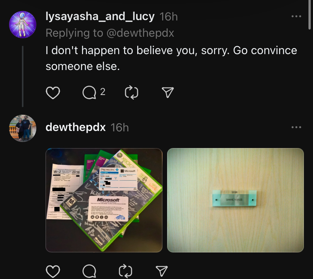Reply to dewthepdx's photo post
Screen dimensions: 313x279
89,271
